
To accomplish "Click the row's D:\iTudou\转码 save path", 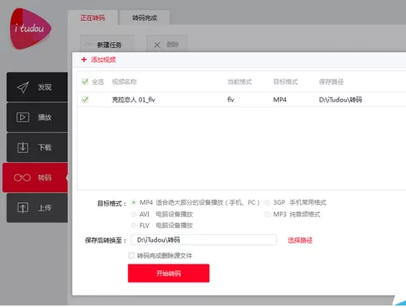I will coord(340,100).
